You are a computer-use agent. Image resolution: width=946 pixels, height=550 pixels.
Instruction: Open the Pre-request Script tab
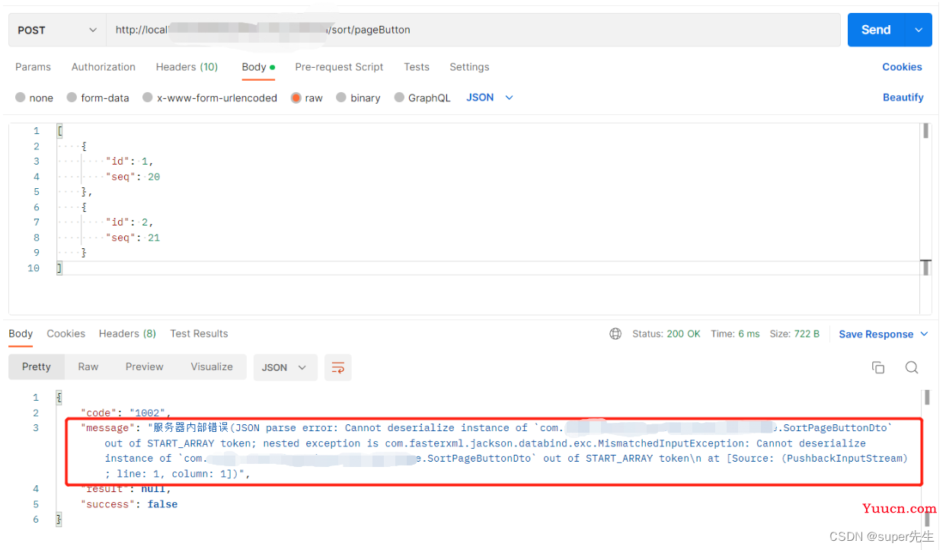coord(339,67)
